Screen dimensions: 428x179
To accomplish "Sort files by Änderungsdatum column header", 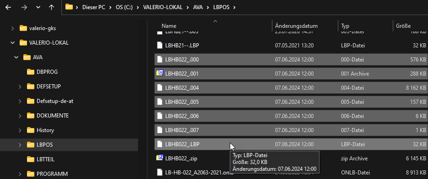I will [x=296, y=26].
